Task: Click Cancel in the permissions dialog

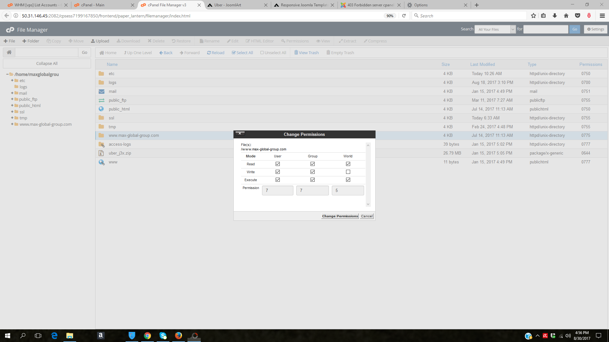Action: coord(367,216)
